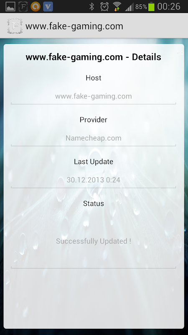
Task: Tap the Status label
Action: (x=93, y=204)
